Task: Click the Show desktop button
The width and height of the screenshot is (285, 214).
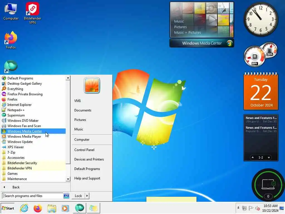Action: pos(282,208)
